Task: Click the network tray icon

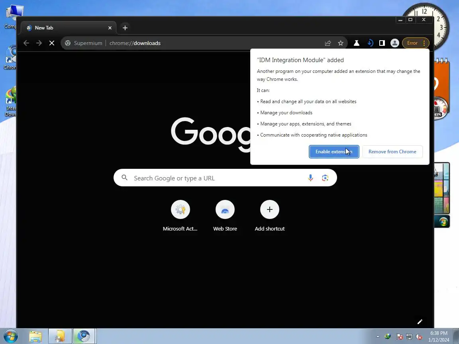Action: tap(409, 337)
